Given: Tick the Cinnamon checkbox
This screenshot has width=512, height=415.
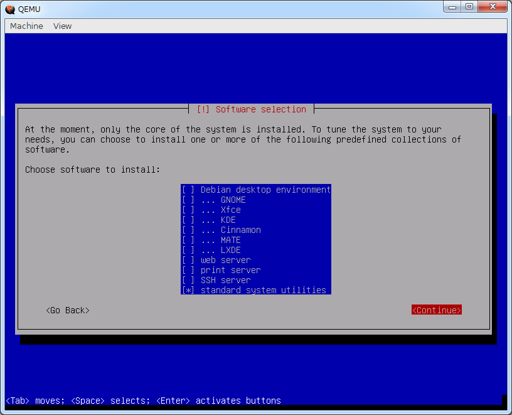Looking at the screenshot, I should 188,230.
